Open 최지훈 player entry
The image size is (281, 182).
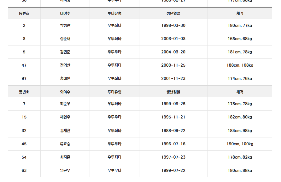[65, 157]
